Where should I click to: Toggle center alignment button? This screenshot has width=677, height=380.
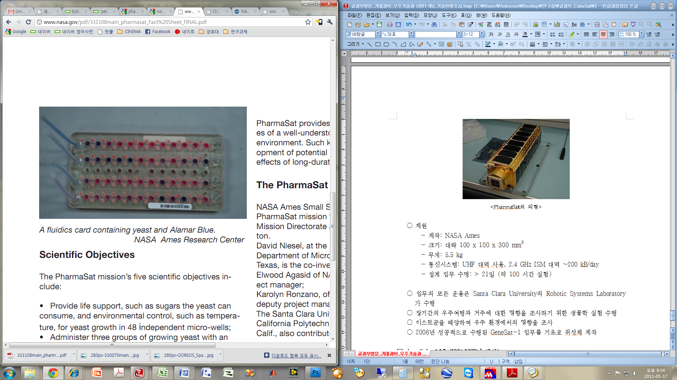pos(603,34)
